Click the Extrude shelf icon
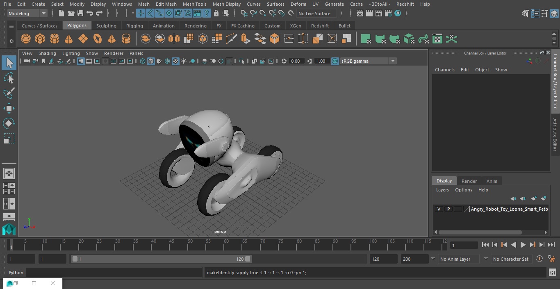The width and height of the screenshot is (560, 289). point(246,39)
